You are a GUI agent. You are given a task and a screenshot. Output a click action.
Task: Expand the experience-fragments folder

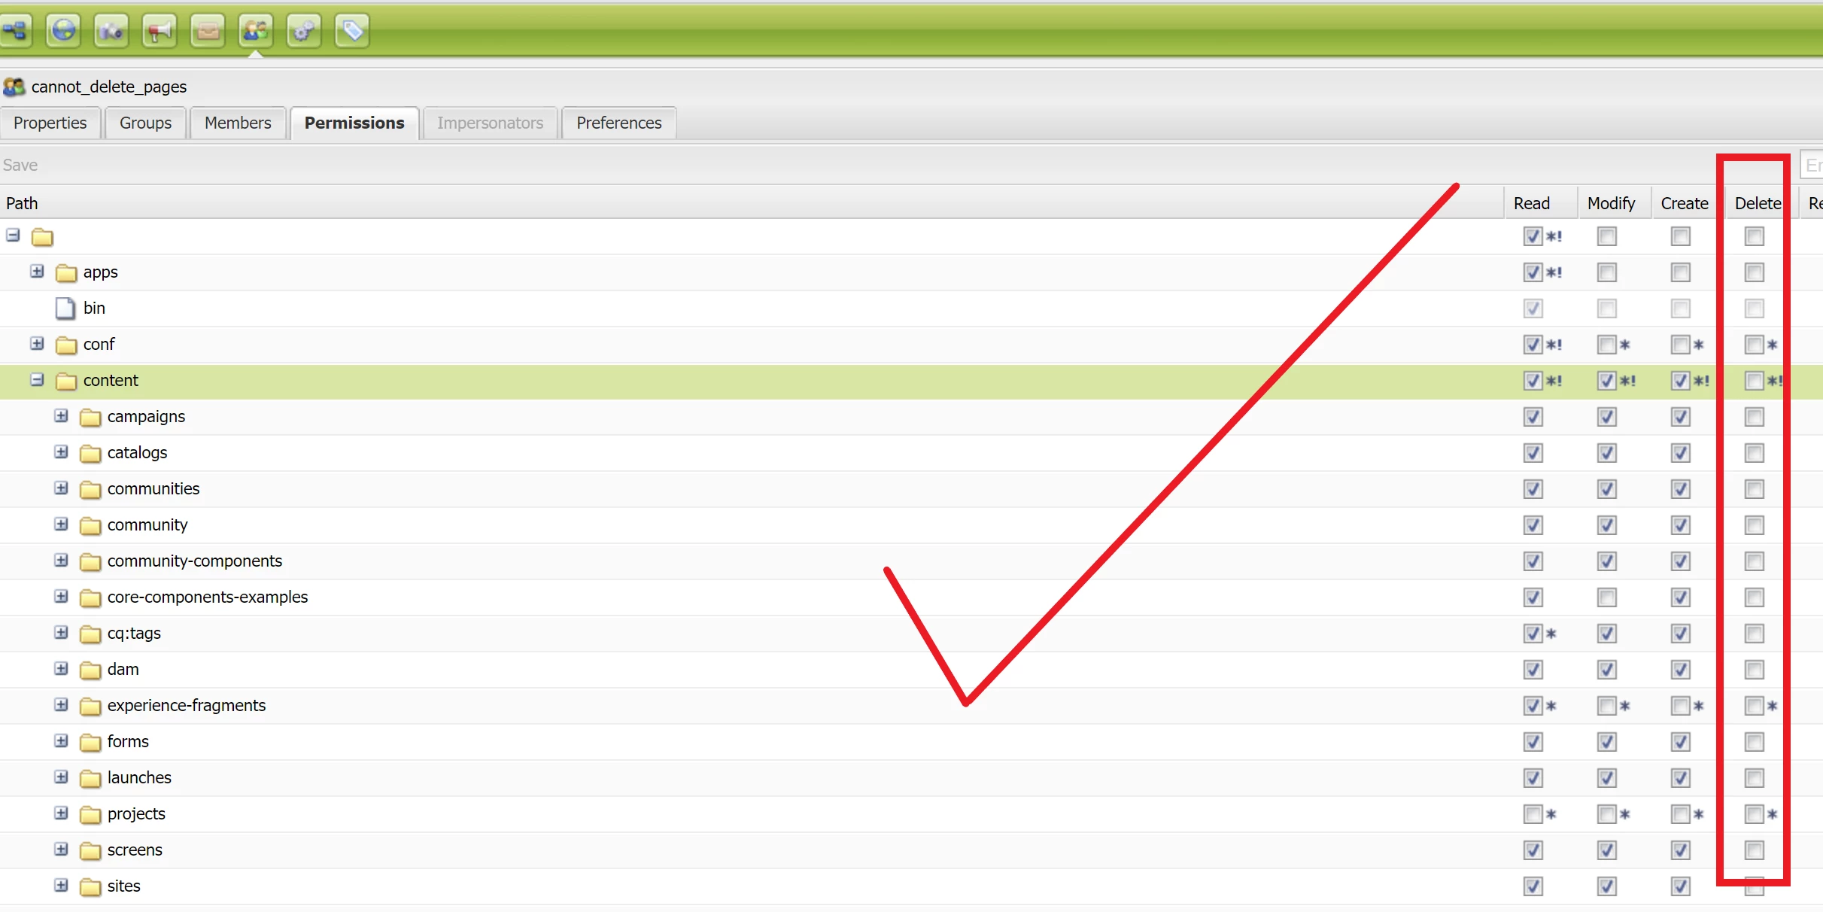pos(61,705)
